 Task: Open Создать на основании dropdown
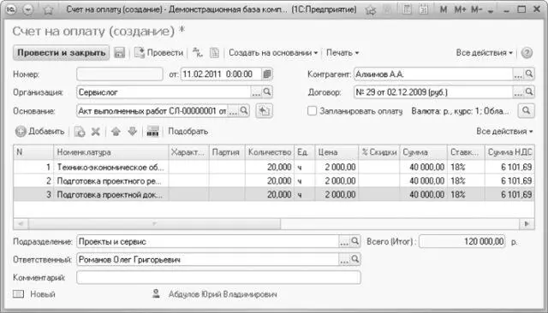click(x=273, y=53)
